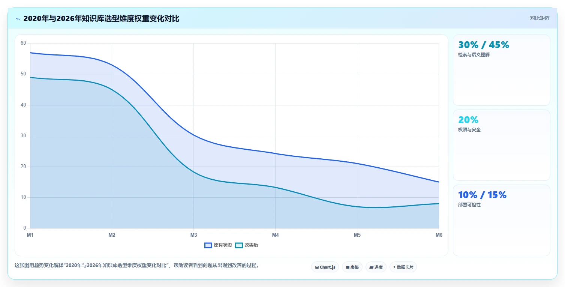565x287 pixels.
Task: Click the teal 改善后 legend color box
Action: pyautogui.click(x=239, y=245)
